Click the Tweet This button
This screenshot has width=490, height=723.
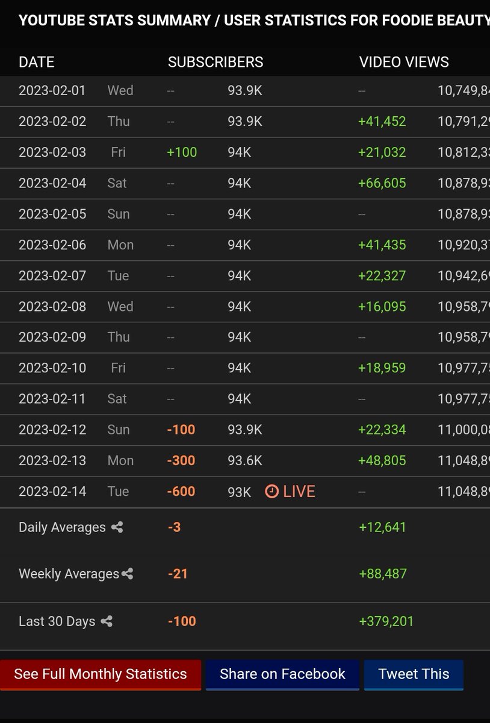414,674
